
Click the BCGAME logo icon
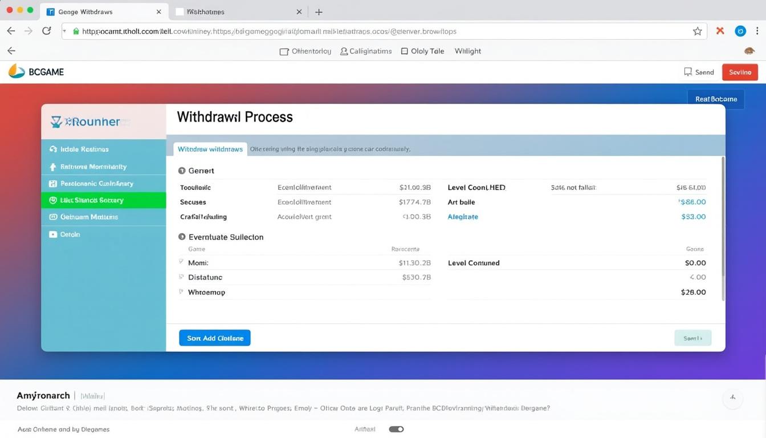(x=17, y=72)
